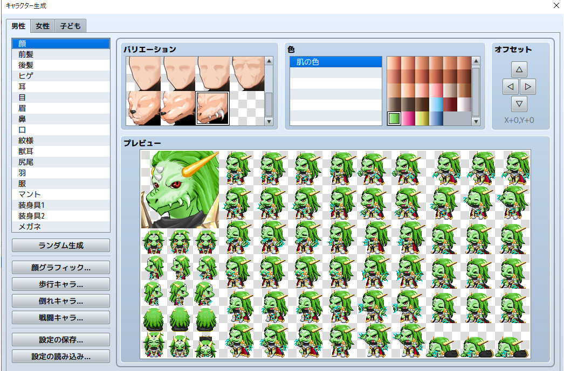Click the offset left arrow button

(509, 86)
